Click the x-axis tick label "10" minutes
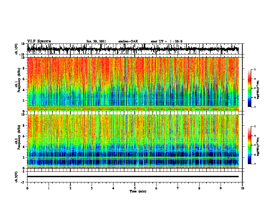 (x=242, y=188)
